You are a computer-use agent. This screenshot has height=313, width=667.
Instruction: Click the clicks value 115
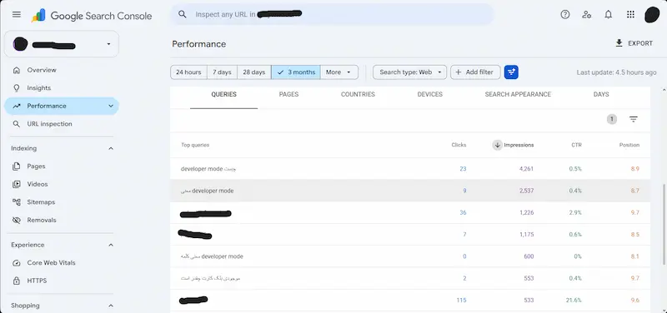(x=461, y=301)
